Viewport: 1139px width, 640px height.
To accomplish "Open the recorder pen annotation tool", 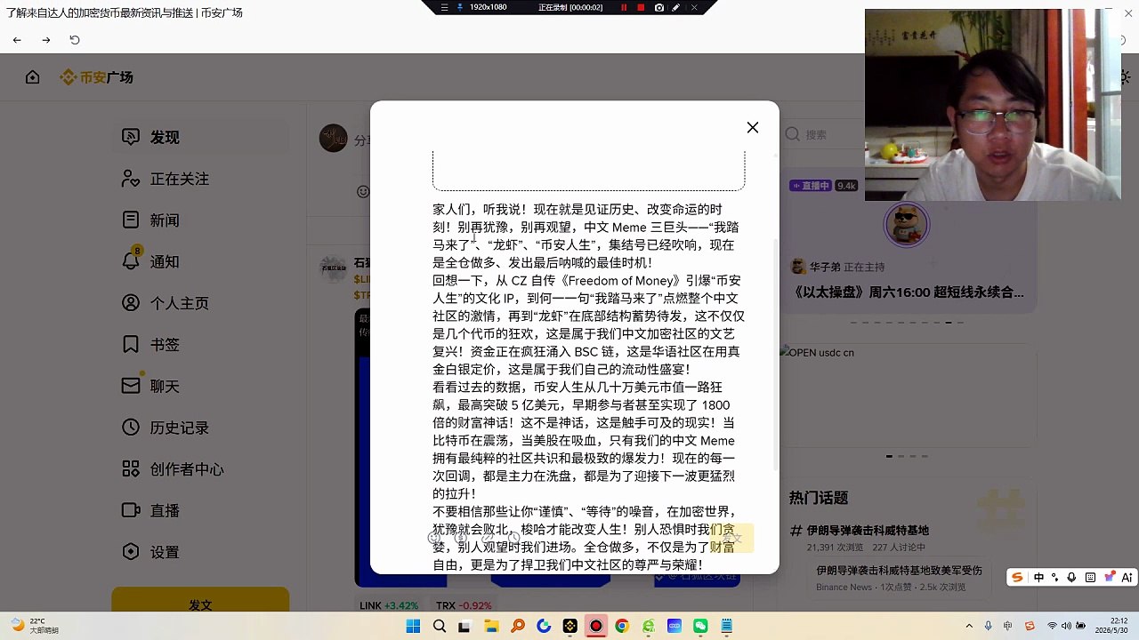I will [x=676, y=7].
